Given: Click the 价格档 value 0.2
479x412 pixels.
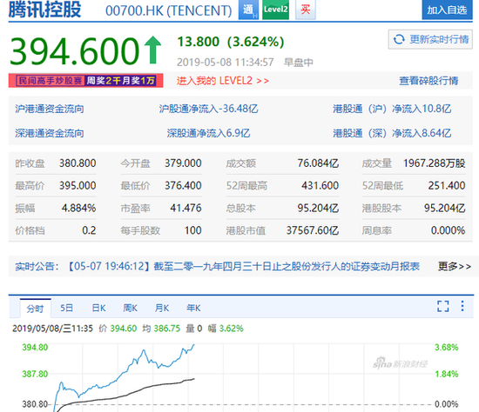Looking at the screenshot, I should (x=89, y=230).
